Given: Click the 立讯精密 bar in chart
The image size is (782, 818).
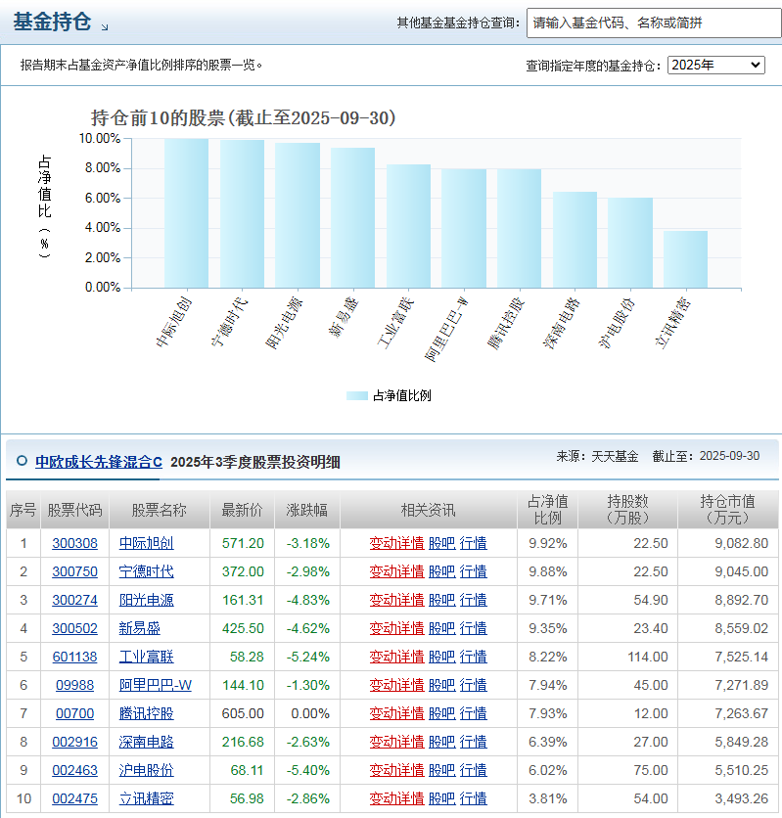Looking at the screenshot, I should click(685, 259).
